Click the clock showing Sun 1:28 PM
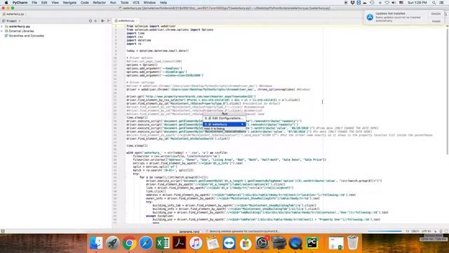Screen dimensions: 449x253 click(417, 3)
